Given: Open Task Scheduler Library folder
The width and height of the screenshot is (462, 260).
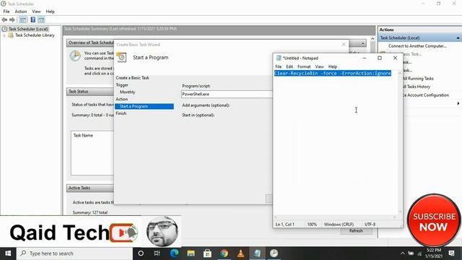Looking at the screenshot, I should click(x=35, y=35).
